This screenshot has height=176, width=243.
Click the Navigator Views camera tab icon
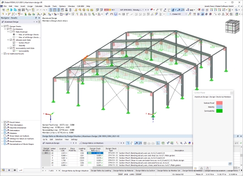pyautogui.click(x=15, y=170)
